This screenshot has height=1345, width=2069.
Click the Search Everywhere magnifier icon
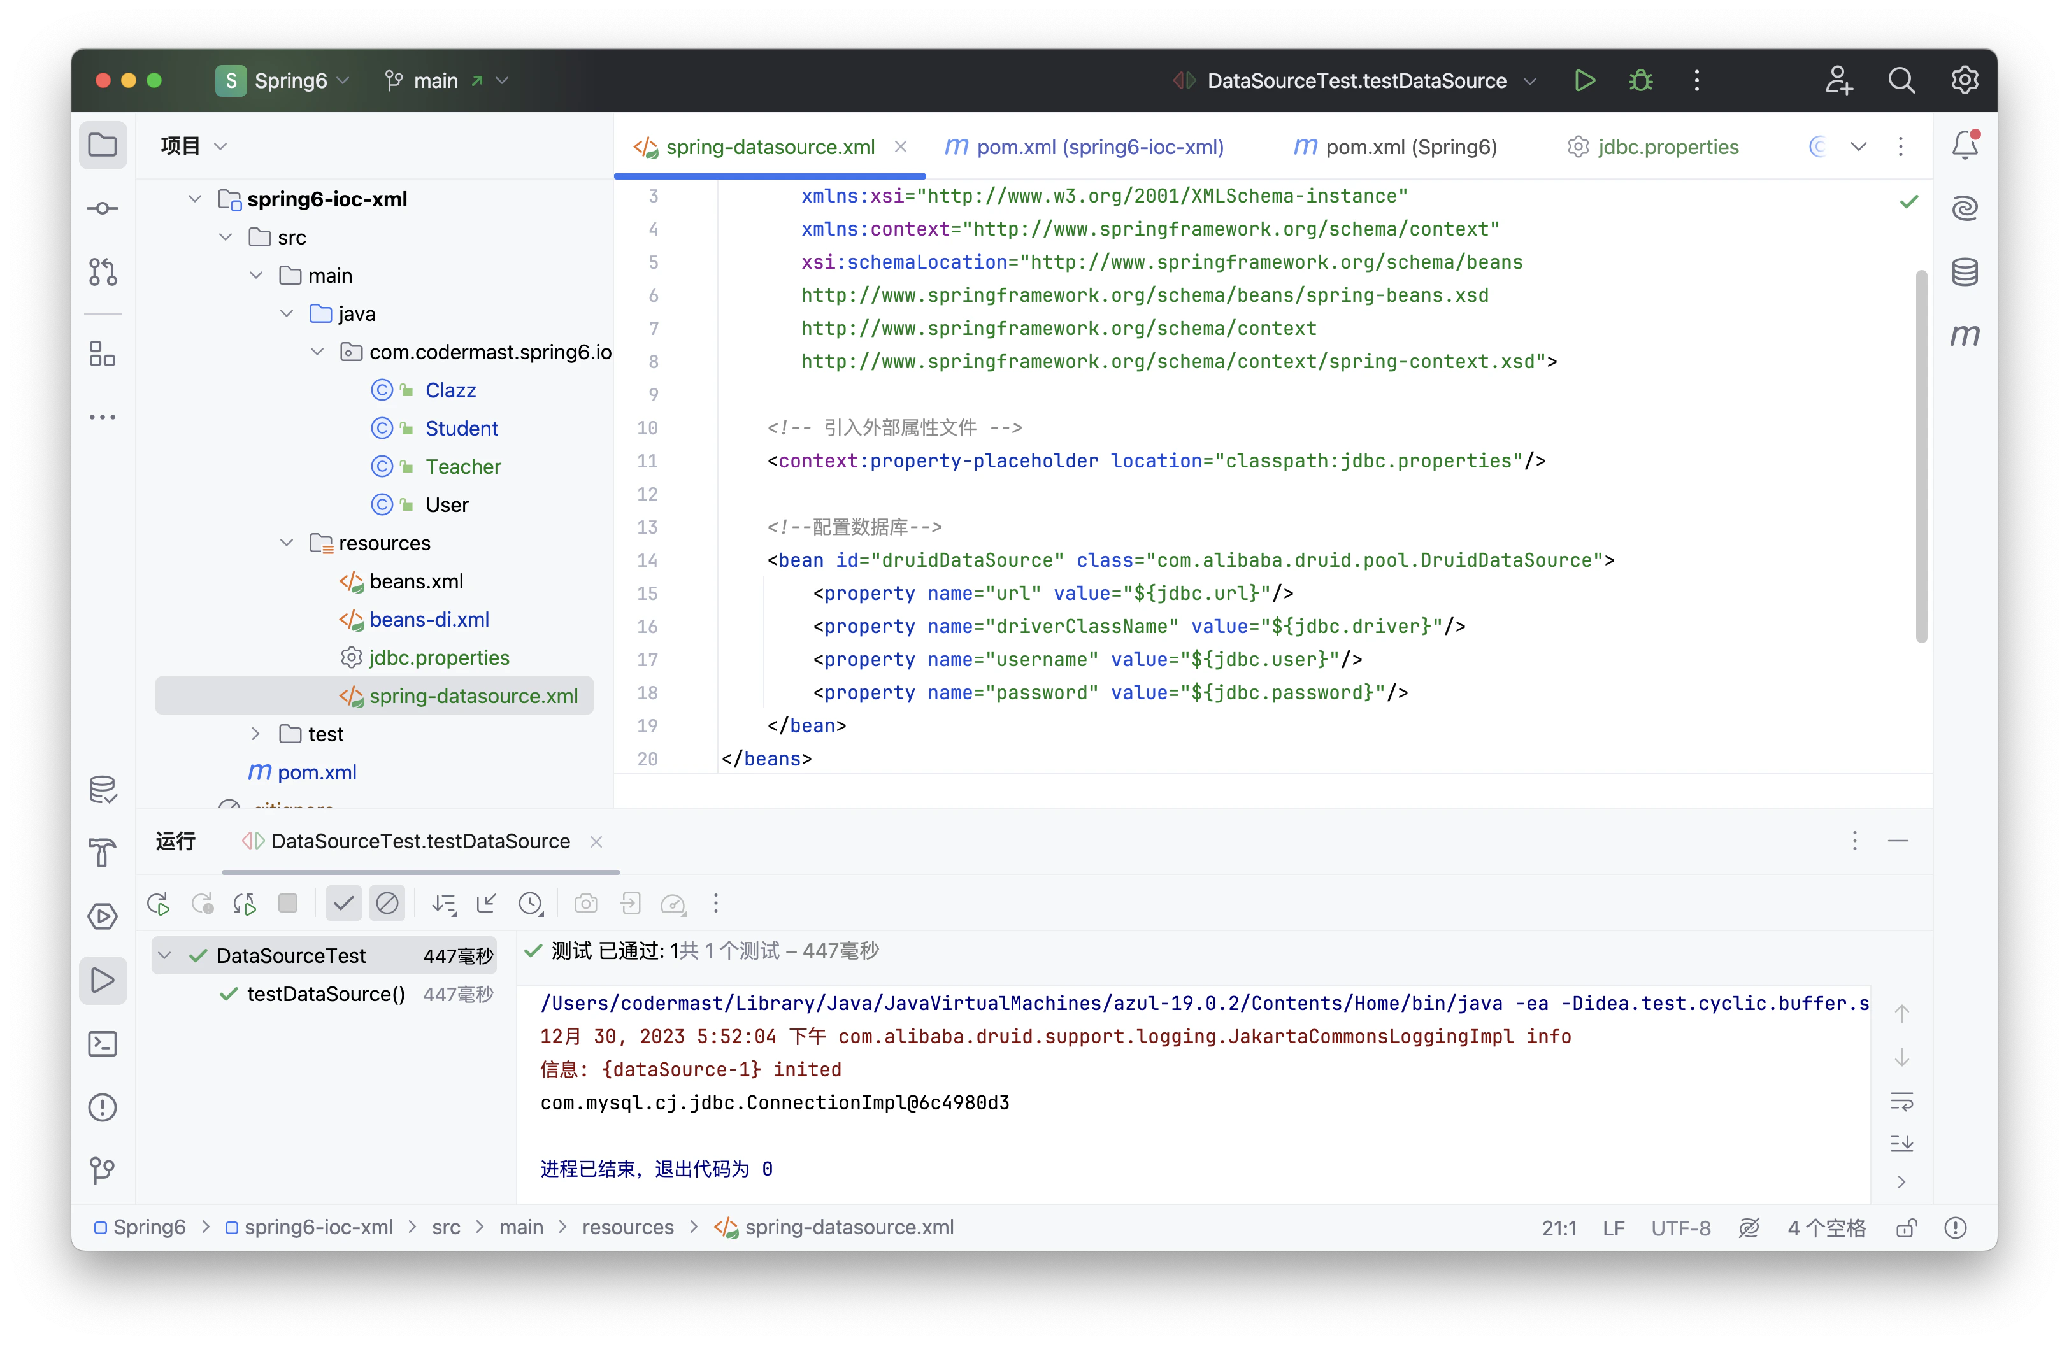point(1900,81)
